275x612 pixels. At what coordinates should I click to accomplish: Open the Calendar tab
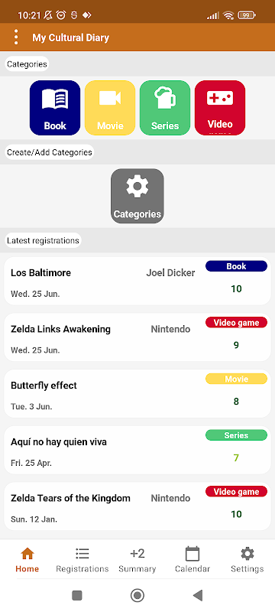[192, 560]
